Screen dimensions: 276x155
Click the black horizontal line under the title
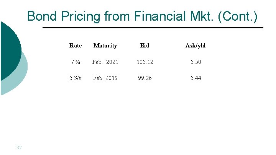point(153,28)
